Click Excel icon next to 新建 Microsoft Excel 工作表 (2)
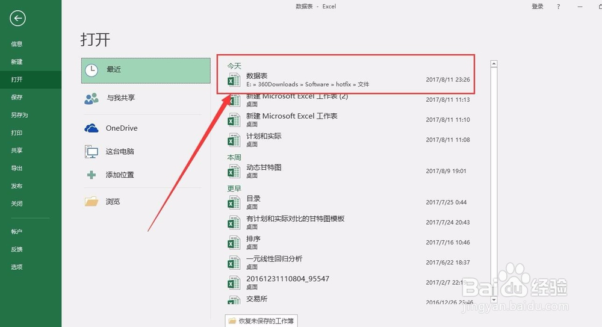The height and width of the screenshot is (327, 602). click(234, 101)
